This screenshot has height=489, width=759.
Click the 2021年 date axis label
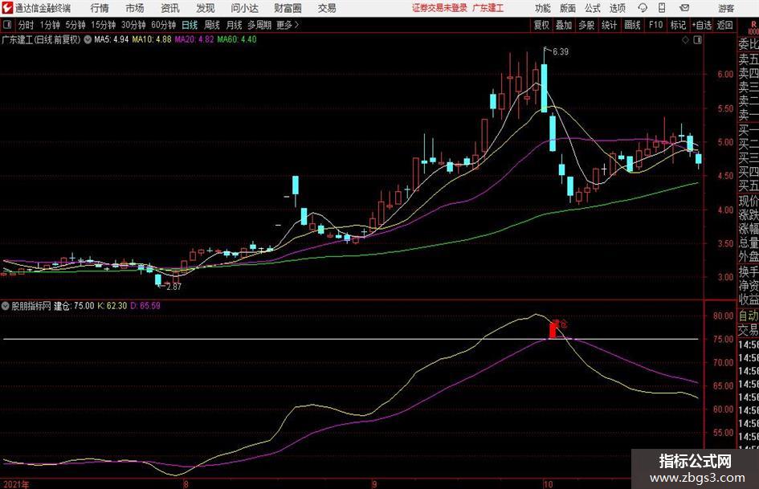click(16, 484)
